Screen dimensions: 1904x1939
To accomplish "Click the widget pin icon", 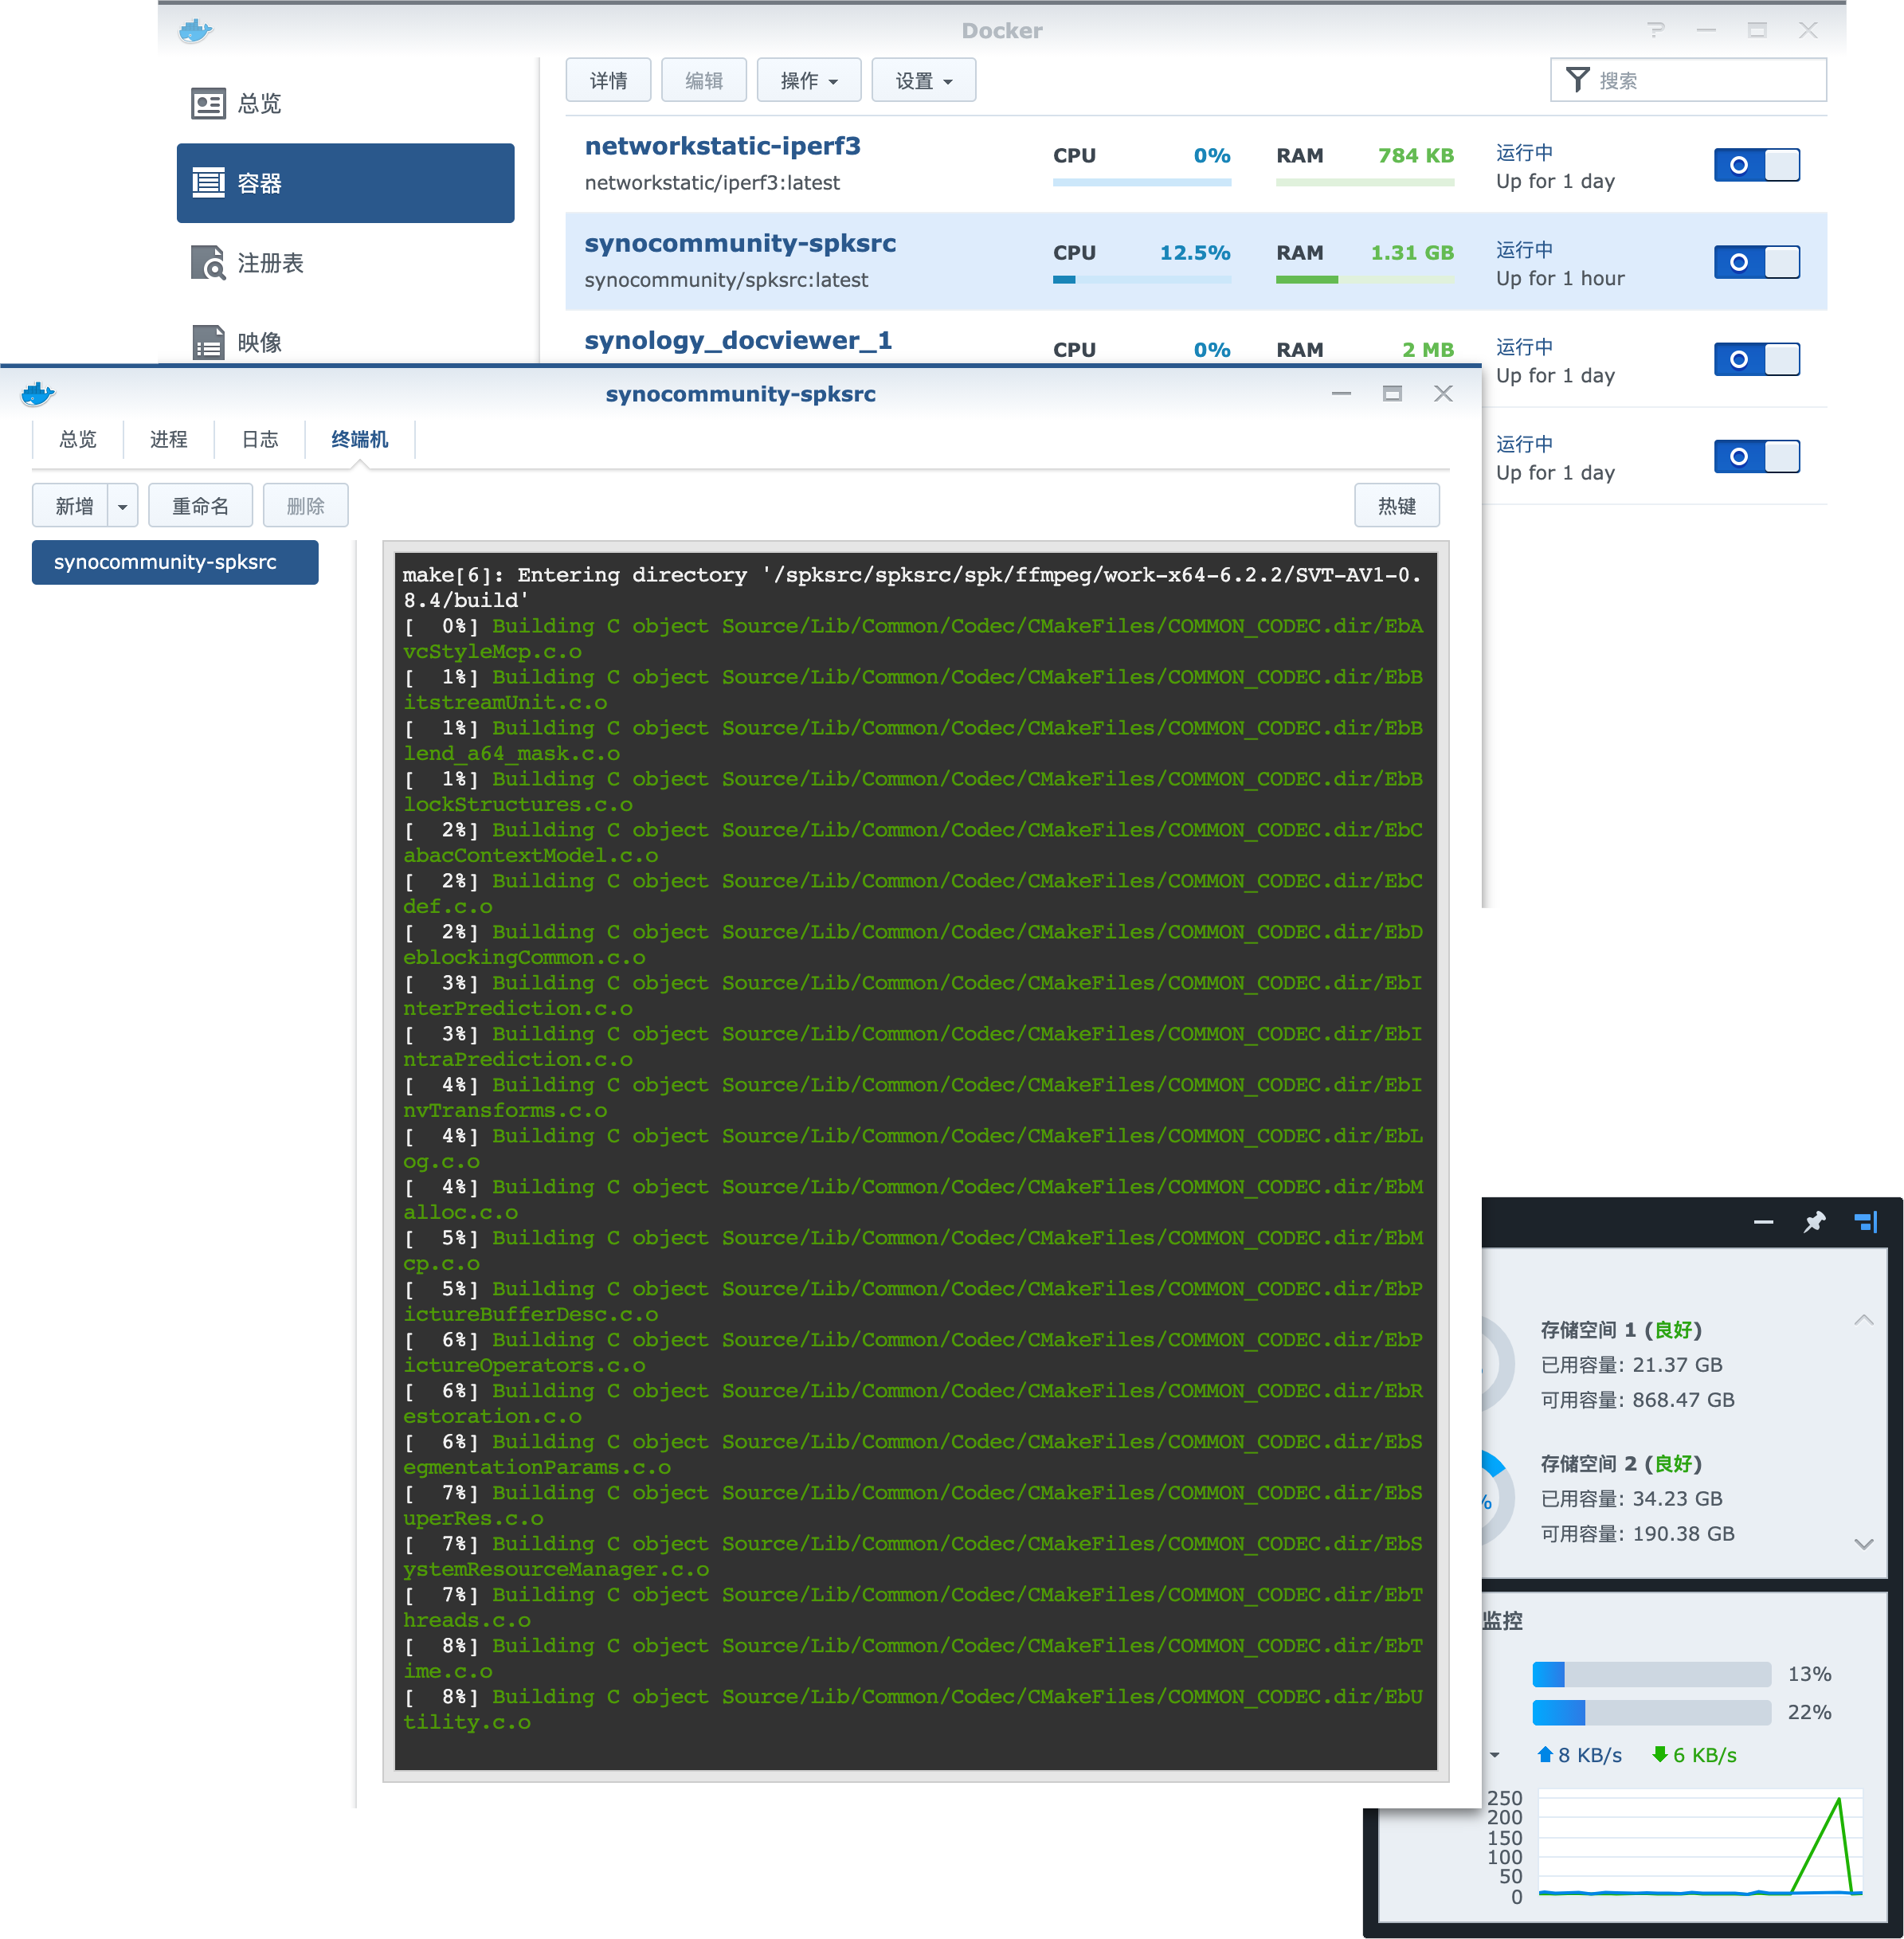I will [1814, 1222].
